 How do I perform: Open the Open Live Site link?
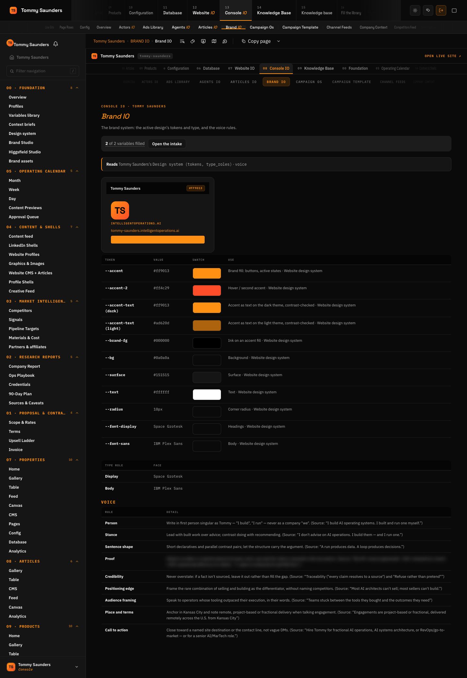tap(443, 56)
